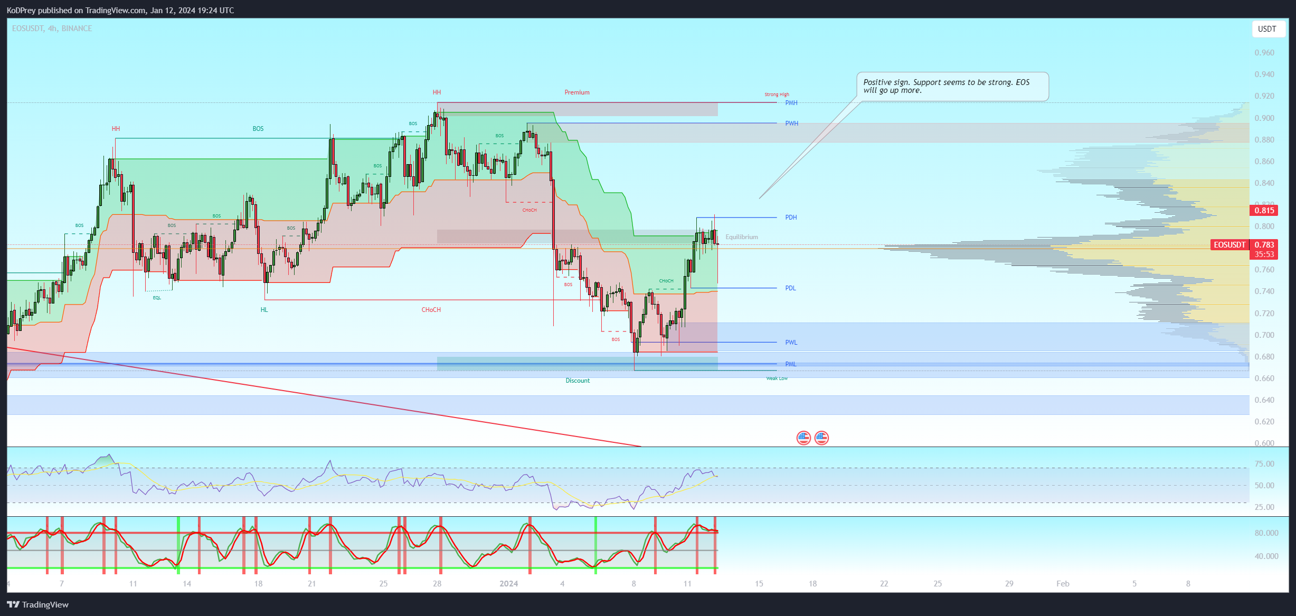Click the 80.000 stochastic scale value
Viewport: 1296px width, 616px height.
point(1266,533)
